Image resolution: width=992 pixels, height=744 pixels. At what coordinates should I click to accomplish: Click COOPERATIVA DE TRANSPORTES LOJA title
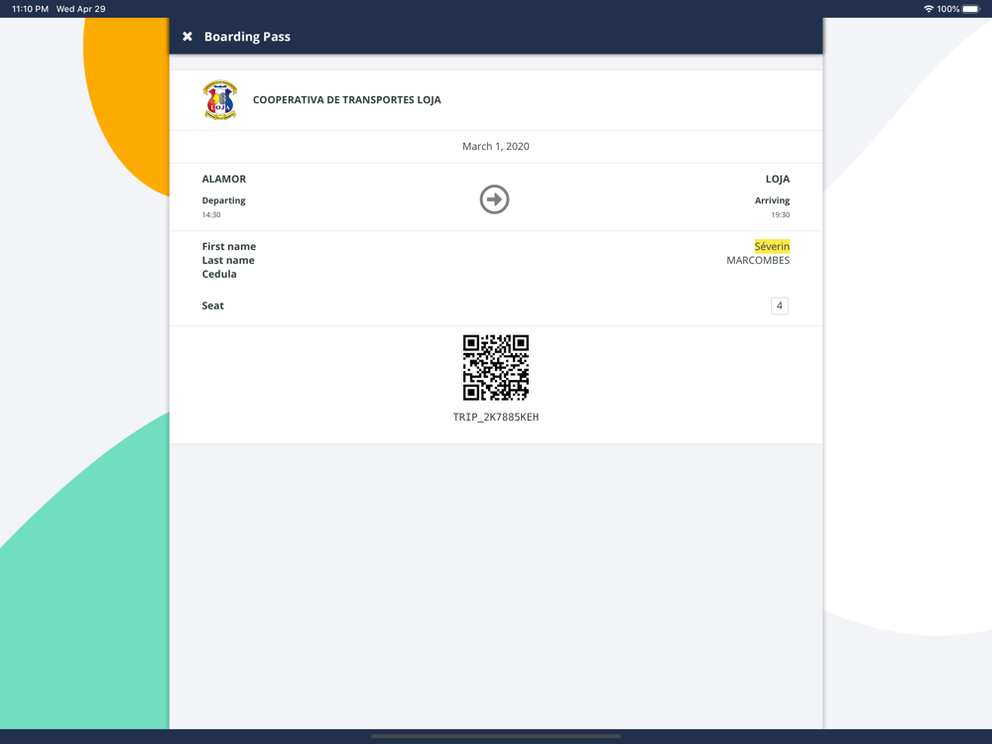tap(346, 100)
